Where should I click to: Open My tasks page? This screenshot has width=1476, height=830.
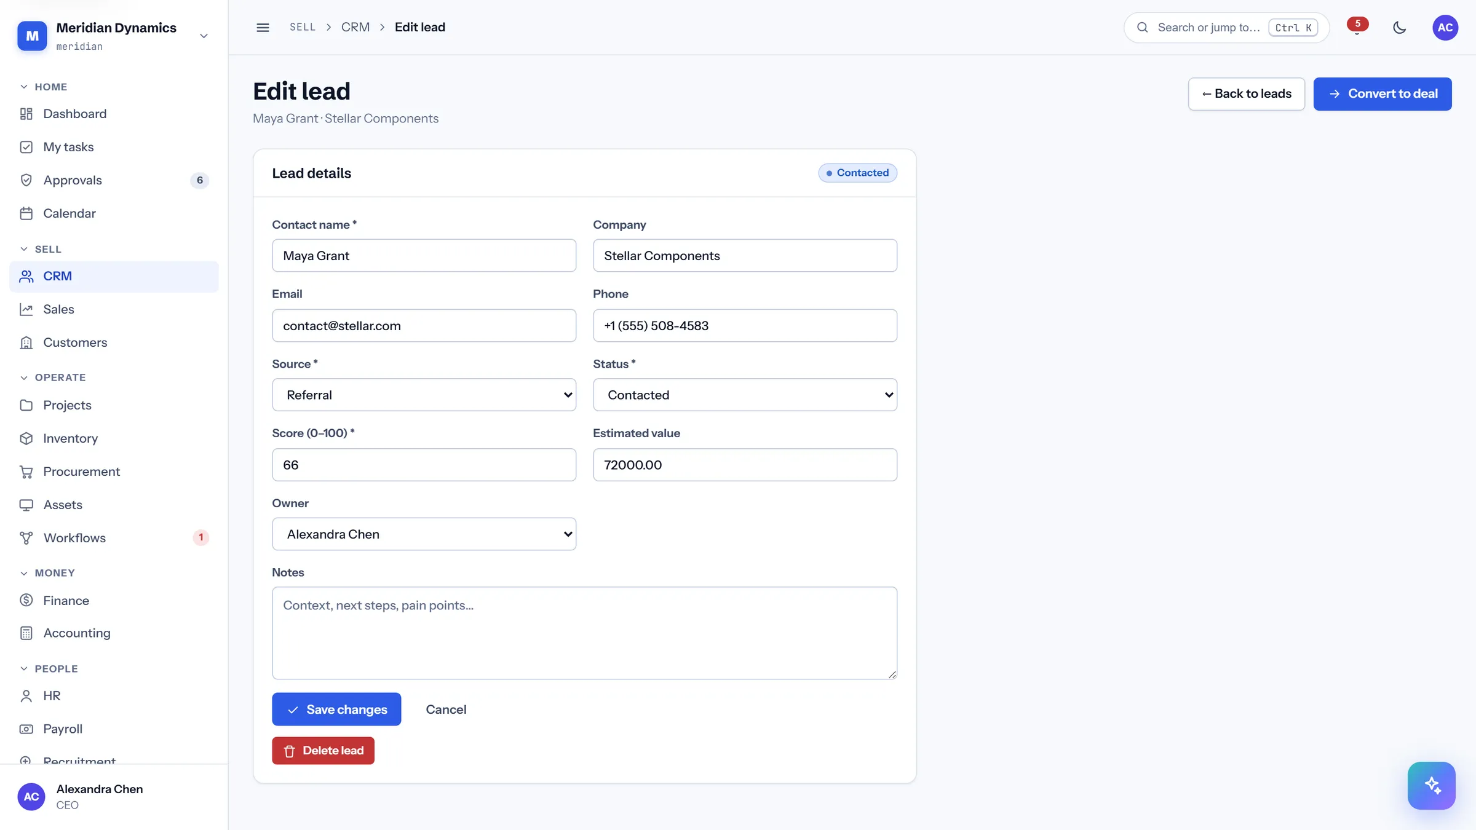114,147
